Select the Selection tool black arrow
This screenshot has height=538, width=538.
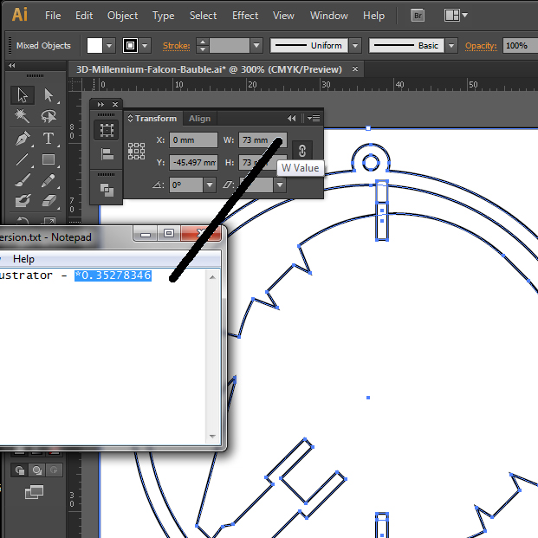coord(23,95)
